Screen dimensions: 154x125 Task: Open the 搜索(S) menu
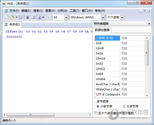click(38, 11)
